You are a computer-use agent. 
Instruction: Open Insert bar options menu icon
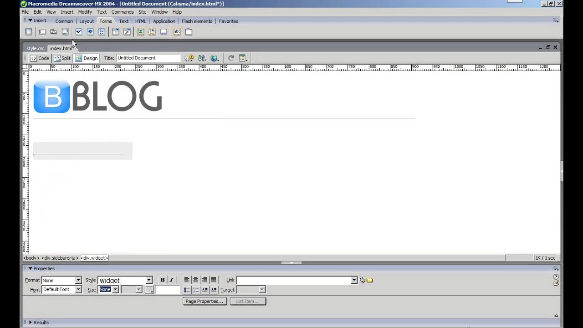[x=556, y=20]
